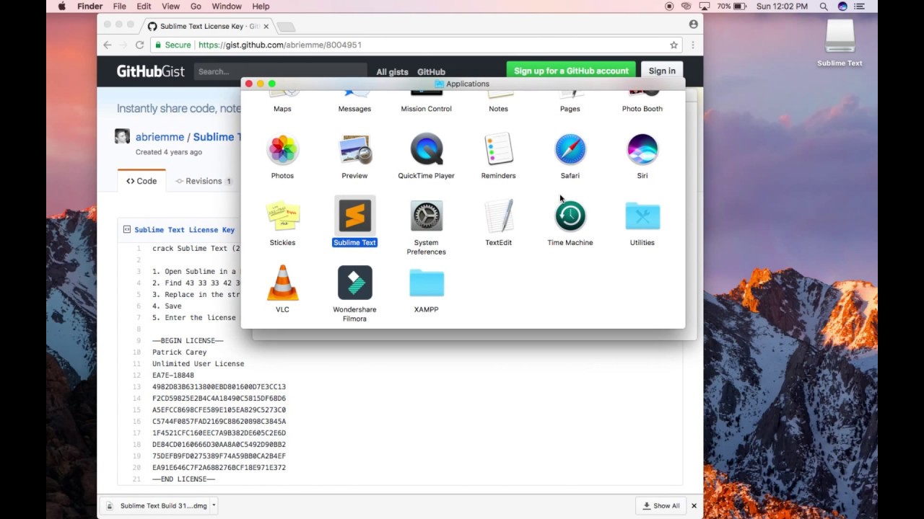The height and width of the screenshot is (519, 924).
Task: Open System Preferences icon
Action: [x=427, y=216]
